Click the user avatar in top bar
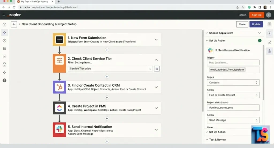Viewport: 274px width, 148px height. tap(269, 15)
